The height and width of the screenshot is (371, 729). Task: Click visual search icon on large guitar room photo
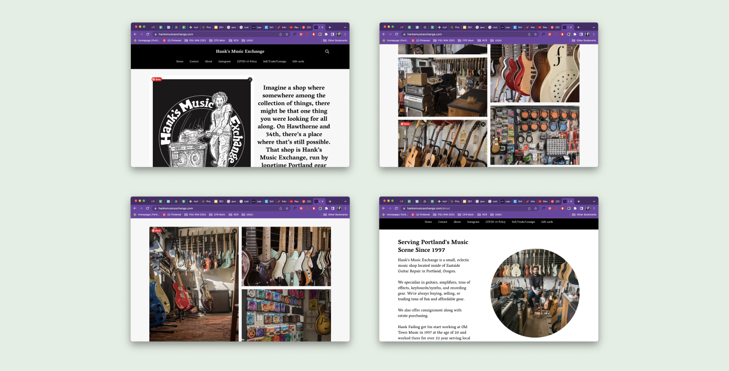point(234,231)
